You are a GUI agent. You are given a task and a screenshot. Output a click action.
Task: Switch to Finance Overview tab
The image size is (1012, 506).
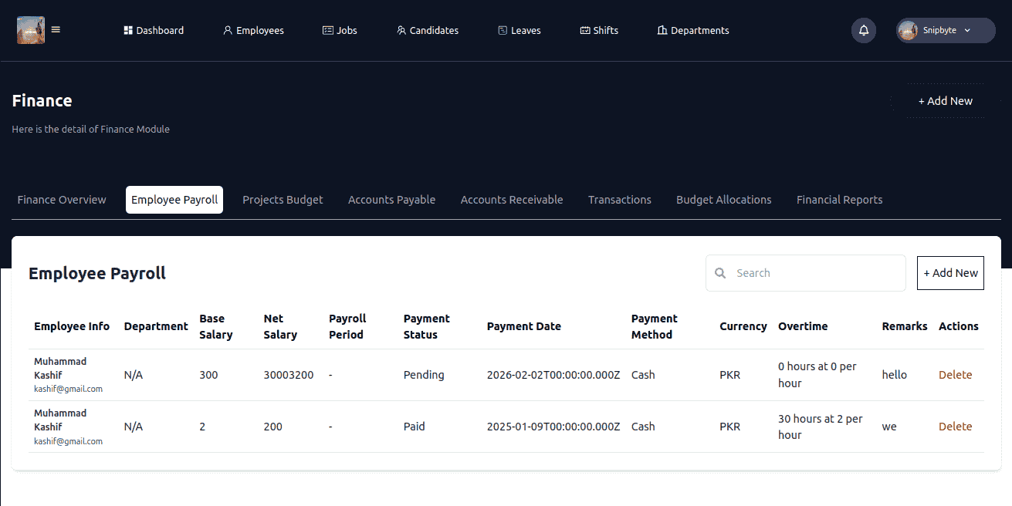coord(62,200)
